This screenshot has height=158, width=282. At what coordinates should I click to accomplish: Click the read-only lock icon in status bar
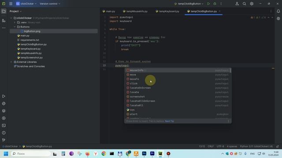(x=278, y=146)
